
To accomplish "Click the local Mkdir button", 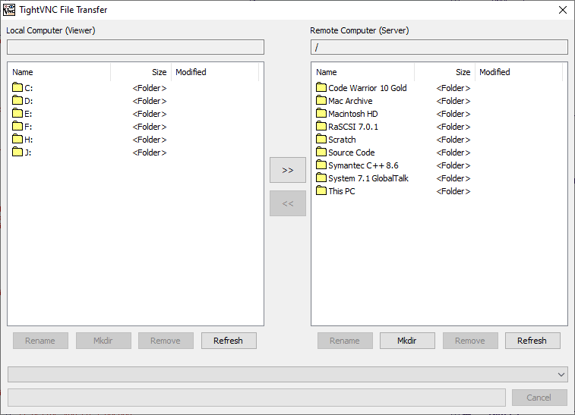I will [x=103, y=341].
